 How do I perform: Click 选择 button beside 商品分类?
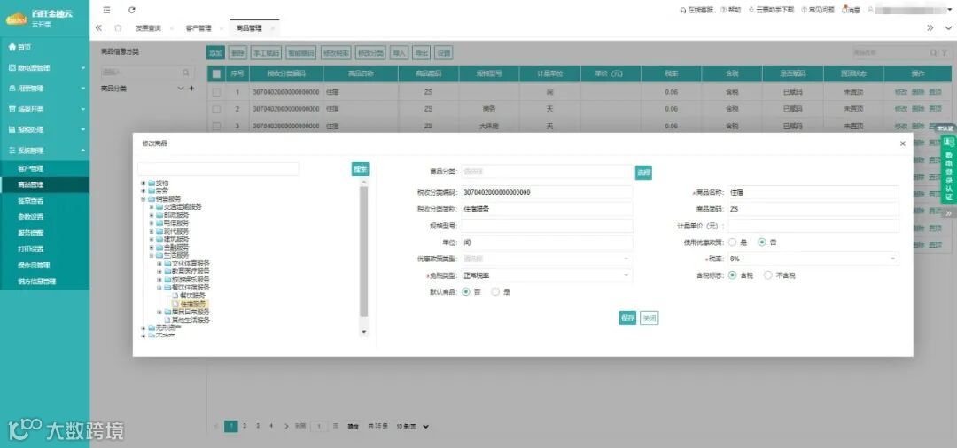pyautogui.click(x=644, y=173)
